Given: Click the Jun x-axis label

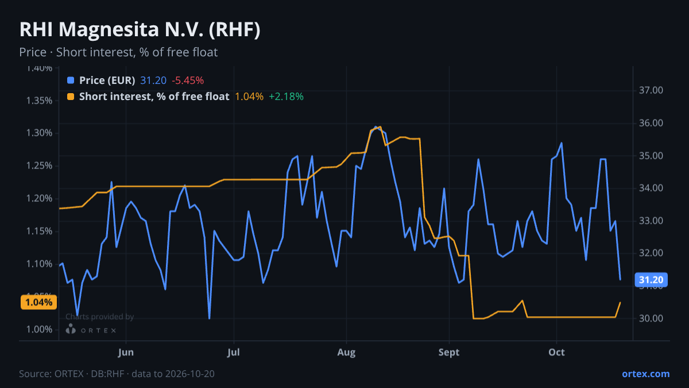Looking at the screenshot, I should 126,352.
